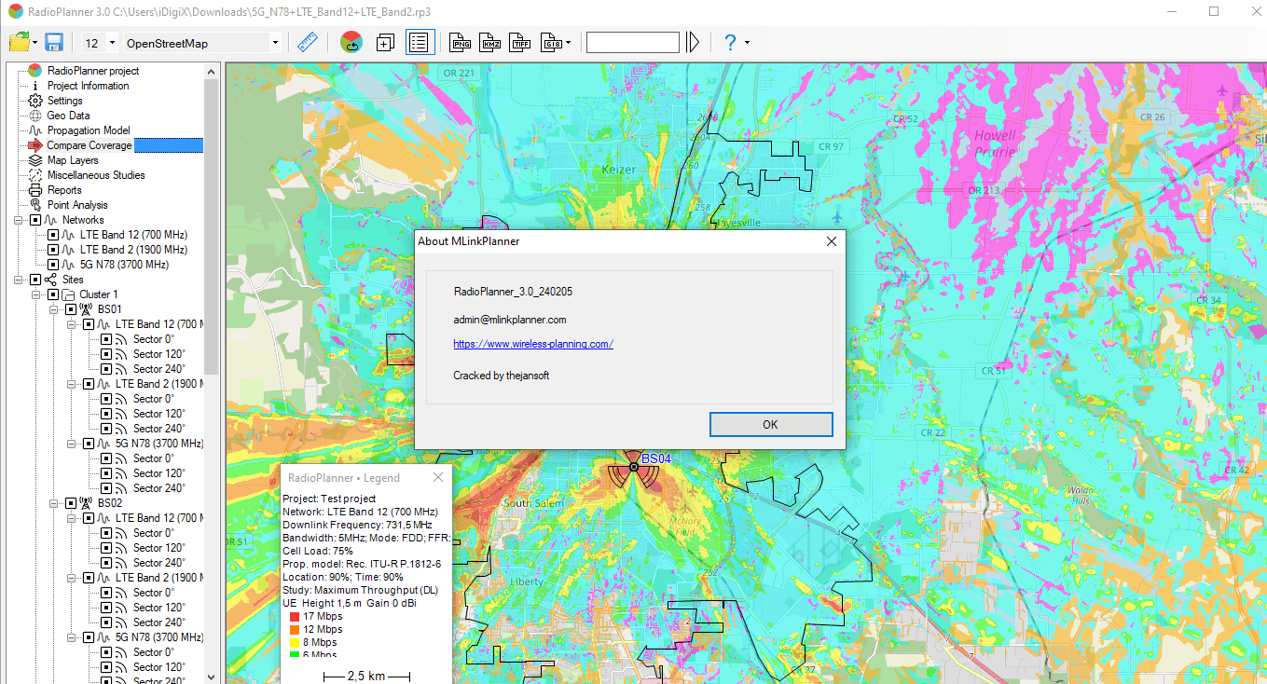Click the RadioPlanner_3.0_240205 version text

[x=513, y=292]
